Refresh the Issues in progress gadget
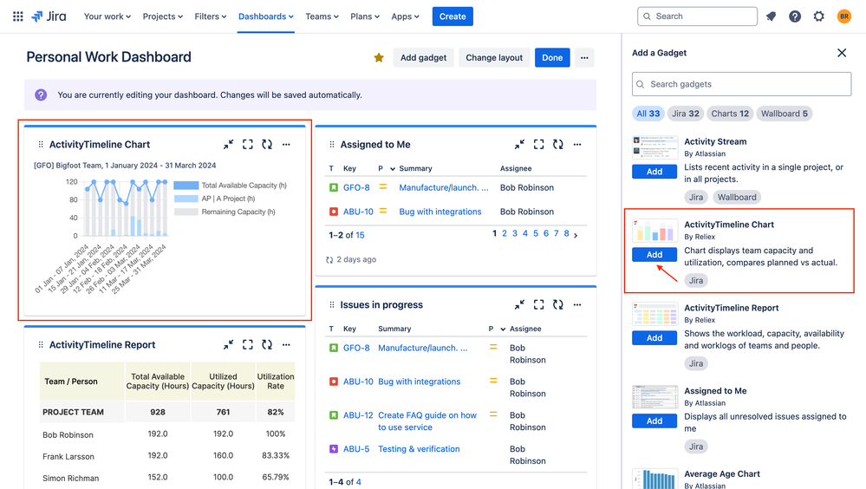 (557, 304)
